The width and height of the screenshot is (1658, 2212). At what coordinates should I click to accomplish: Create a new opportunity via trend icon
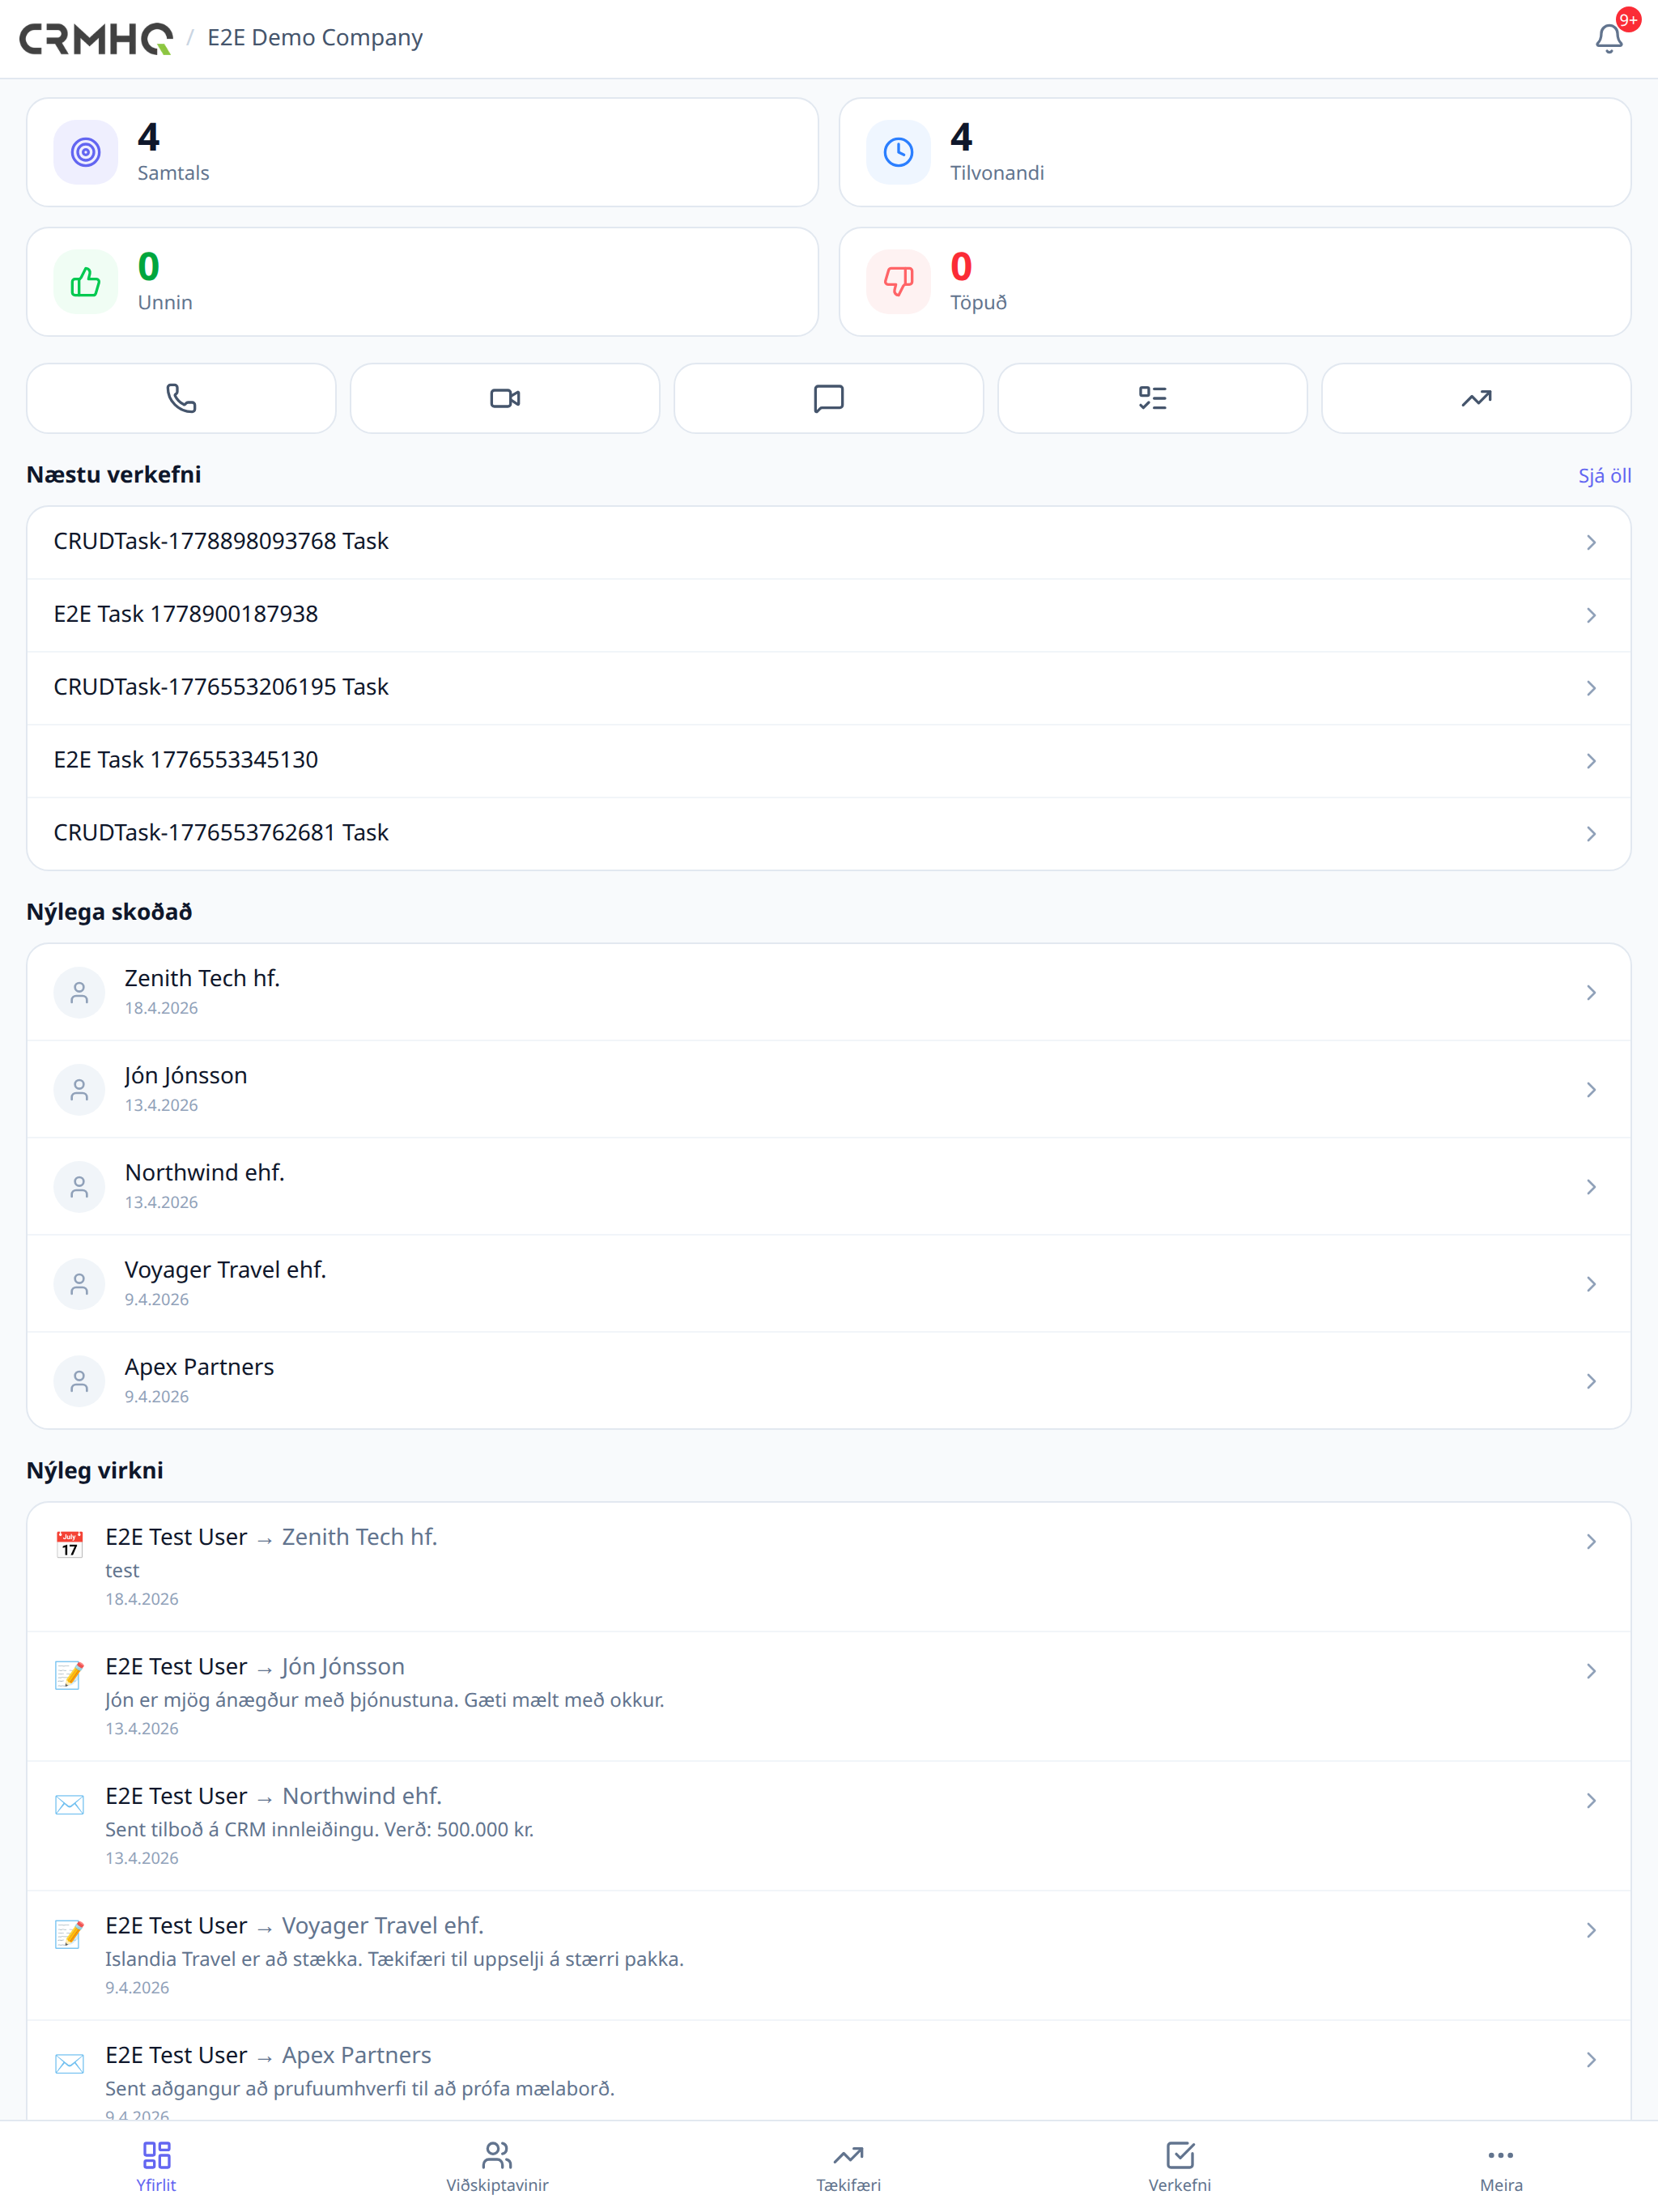point(1476,398)
